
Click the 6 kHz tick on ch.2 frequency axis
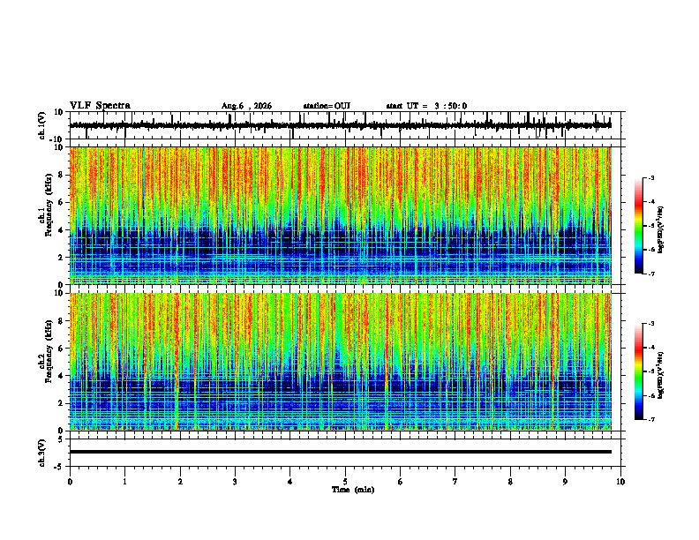pyautogui.click(x=61, y=349)
